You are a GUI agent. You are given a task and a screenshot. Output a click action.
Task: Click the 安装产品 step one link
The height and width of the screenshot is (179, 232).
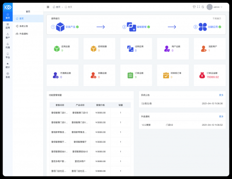click(70, 27)
